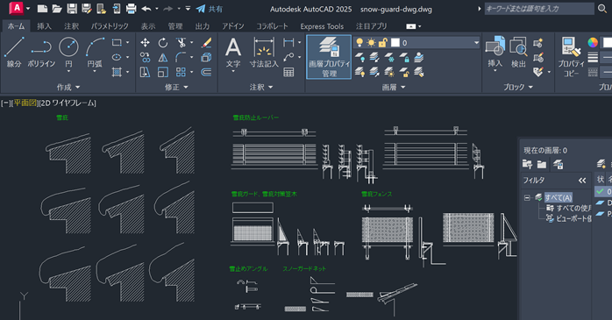The width and height of the screenshot is (612, 320).
Task: Collapse the フィルタ pane with double chevron
Action: pos(582,181)
